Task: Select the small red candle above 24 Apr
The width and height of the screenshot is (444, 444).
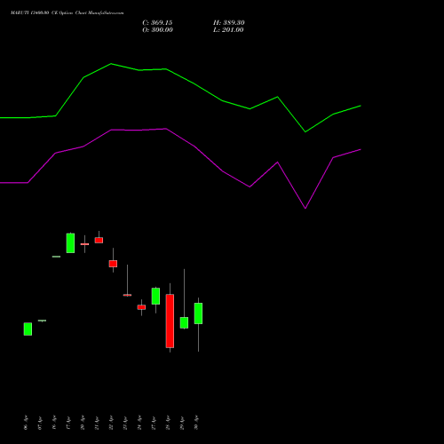Action: 141,307
